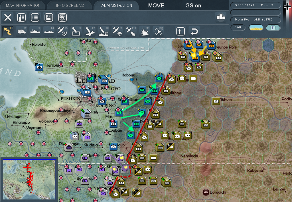Click the 168 value field
This screenshot has height=202, width=292.
(x=238, y=28)
